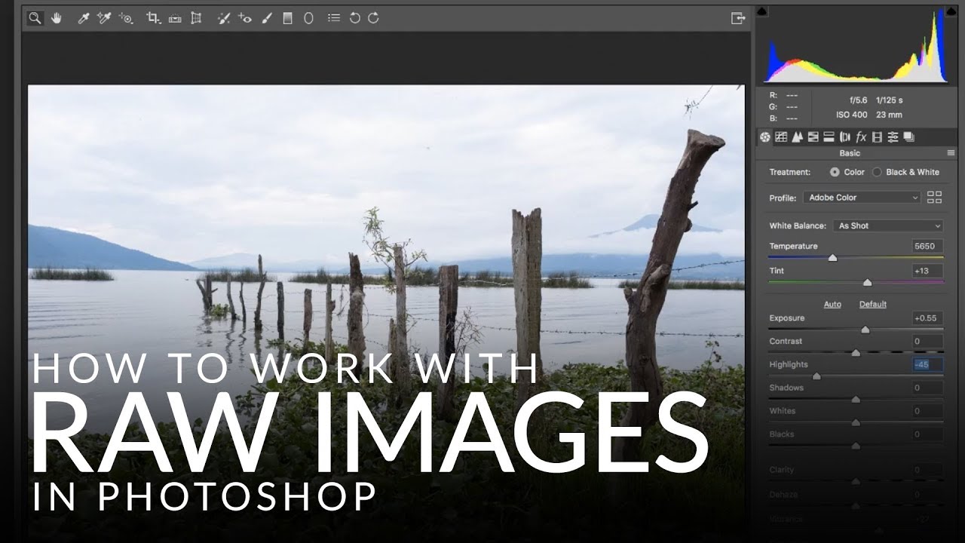The width and height of the screenshot is (965, 543).
Task: Click the Blacks slider handle
Action: click(x=856, y=446)
